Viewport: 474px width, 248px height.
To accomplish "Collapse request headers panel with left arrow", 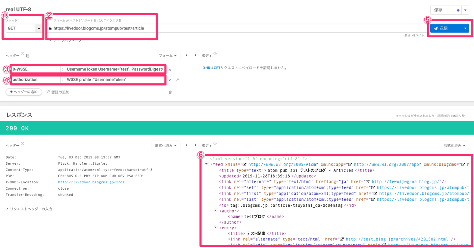I will coord(187,55).
